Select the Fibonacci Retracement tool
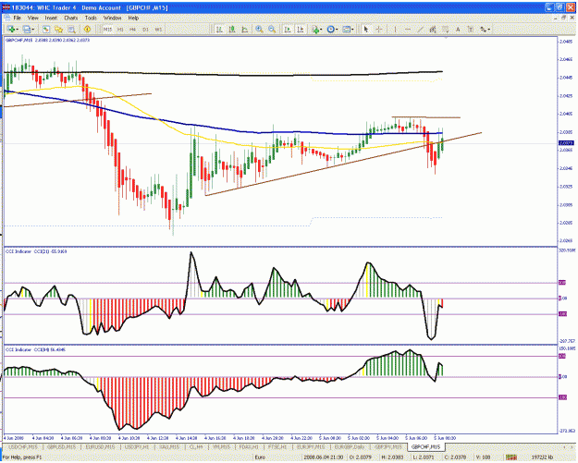Screen dimensions: 578x463 point(446,29)
